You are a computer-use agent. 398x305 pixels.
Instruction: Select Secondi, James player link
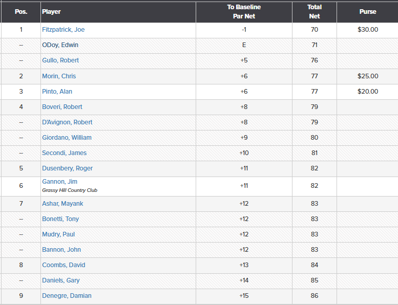click(64, 153)
